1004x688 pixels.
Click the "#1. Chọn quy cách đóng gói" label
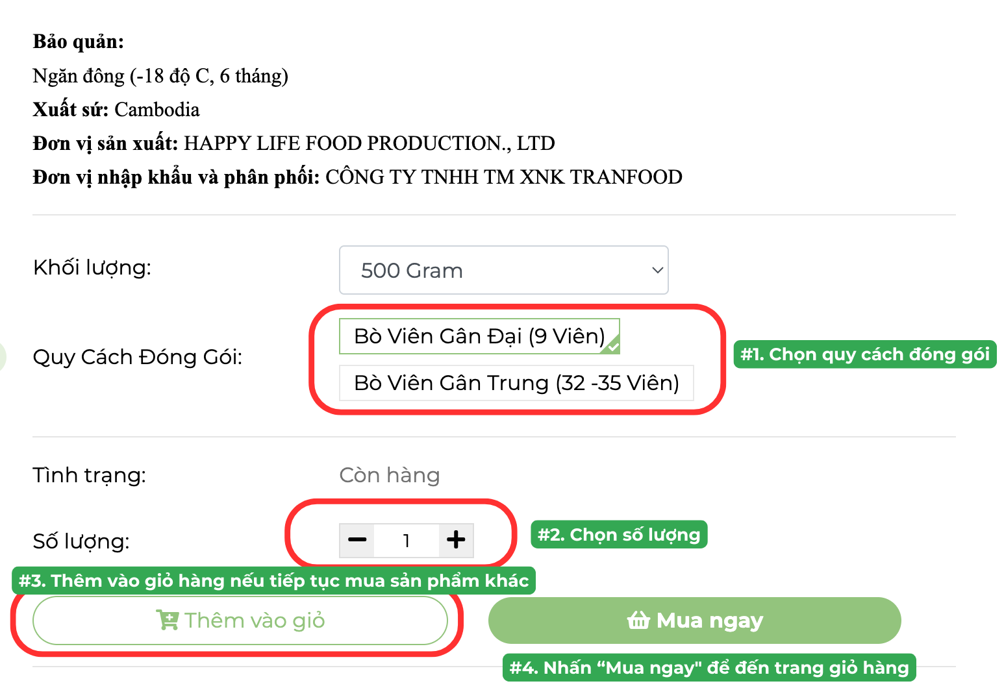[x=864, y=354]
